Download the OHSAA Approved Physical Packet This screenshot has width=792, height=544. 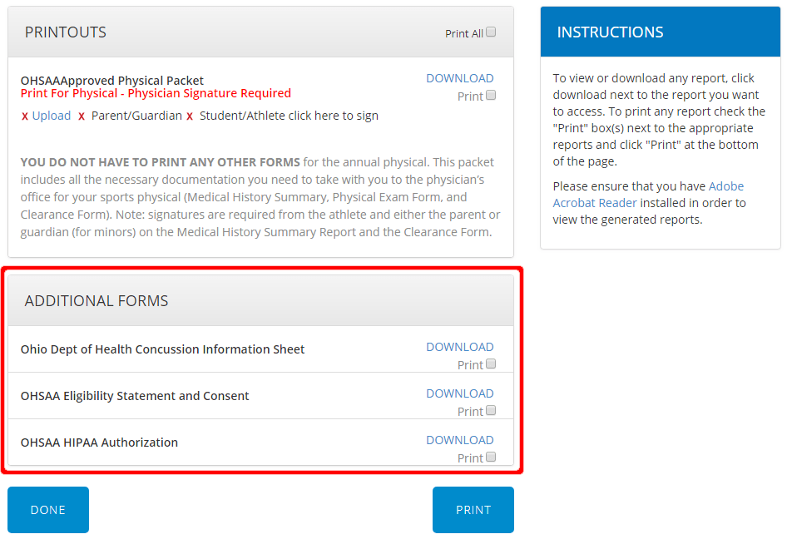click(460, 77)
